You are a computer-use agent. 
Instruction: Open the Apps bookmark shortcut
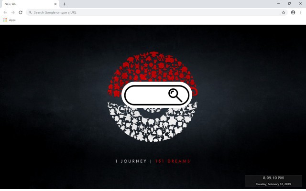pyautogui.click(x=10, y=20)
